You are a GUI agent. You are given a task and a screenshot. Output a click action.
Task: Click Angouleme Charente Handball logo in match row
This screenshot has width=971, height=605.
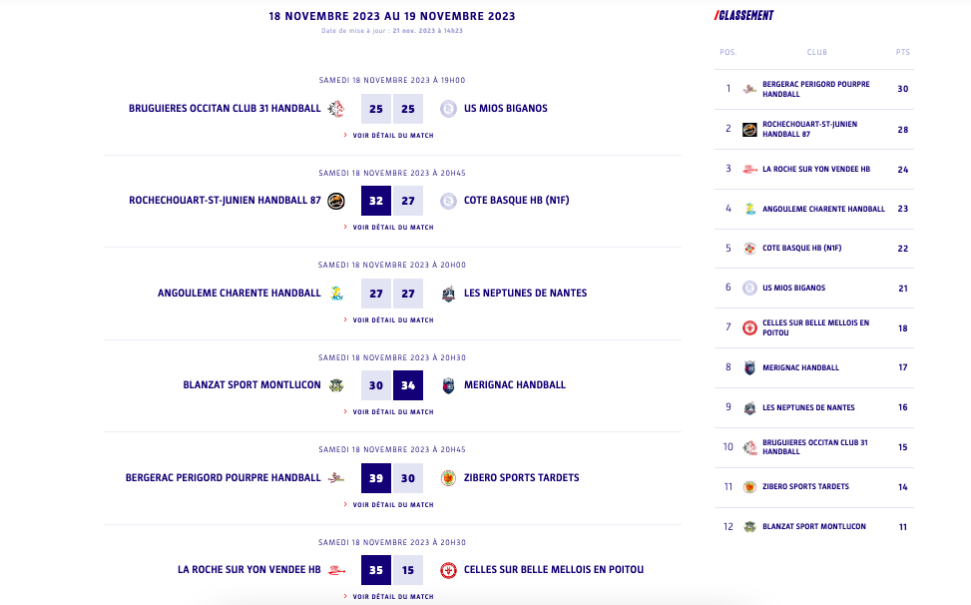336,294
